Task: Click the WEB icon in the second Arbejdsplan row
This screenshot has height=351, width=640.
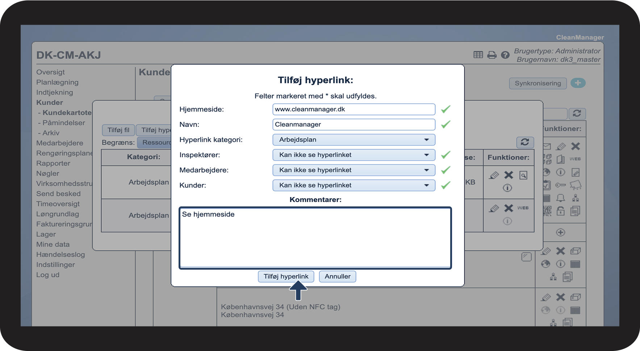Action: [523, 208]
